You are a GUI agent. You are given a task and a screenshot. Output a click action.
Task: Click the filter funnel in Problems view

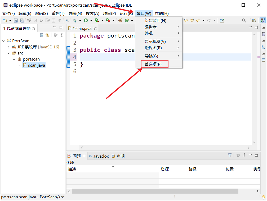(230, 155)
